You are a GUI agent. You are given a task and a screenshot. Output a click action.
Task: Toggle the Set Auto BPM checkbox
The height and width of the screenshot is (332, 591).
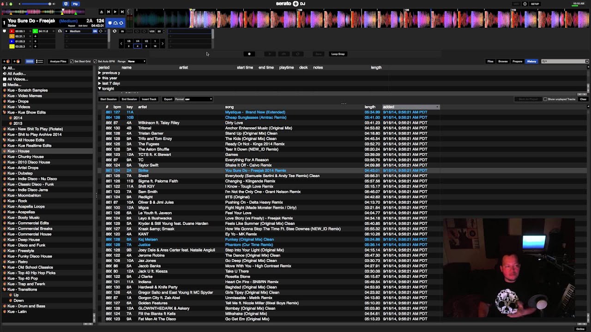[x=95, y=61]
